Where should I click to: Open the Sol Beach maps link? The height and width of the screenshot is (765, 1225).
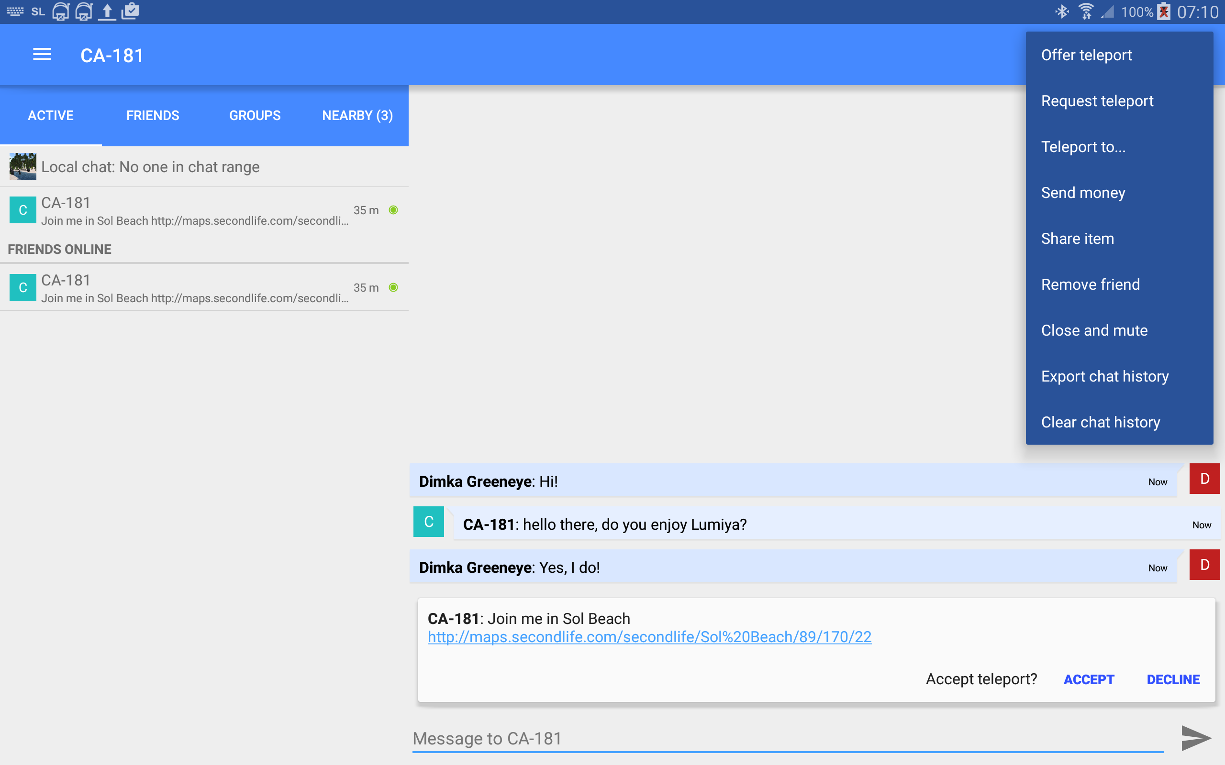(x=649, y=637)
